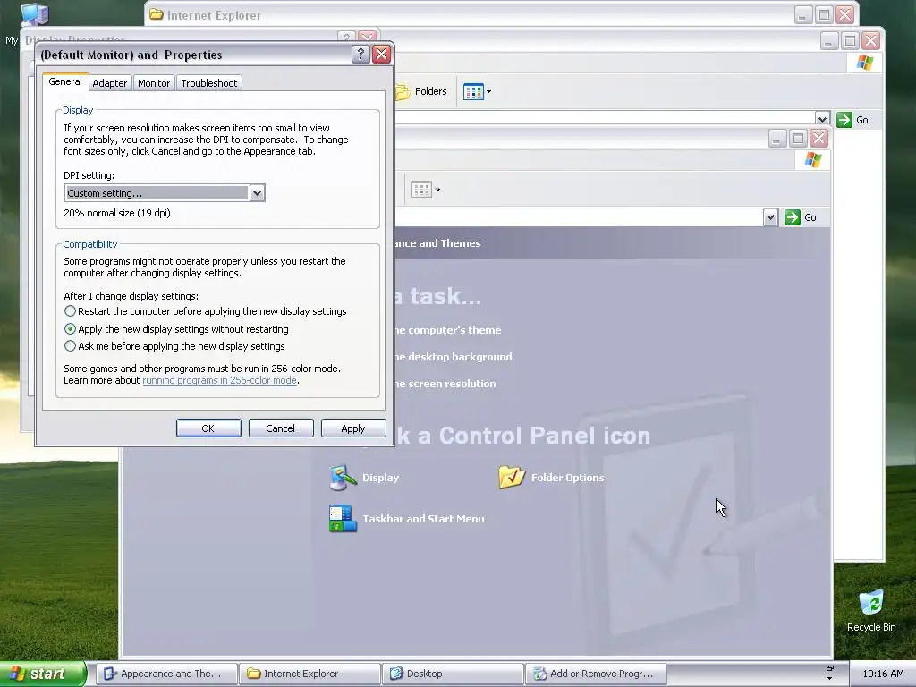Open the Folder Options icon
Image resolution: width=916 pixels, height=687 pixels.
(x=551, y=478)
